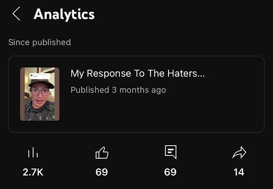Open the comments speech bubble icon

[x=171, y=152]
